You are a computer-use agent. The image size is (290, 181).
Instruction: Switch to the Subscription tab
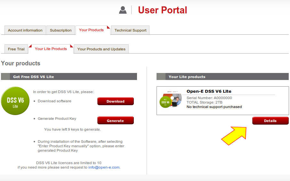point(61,30)
